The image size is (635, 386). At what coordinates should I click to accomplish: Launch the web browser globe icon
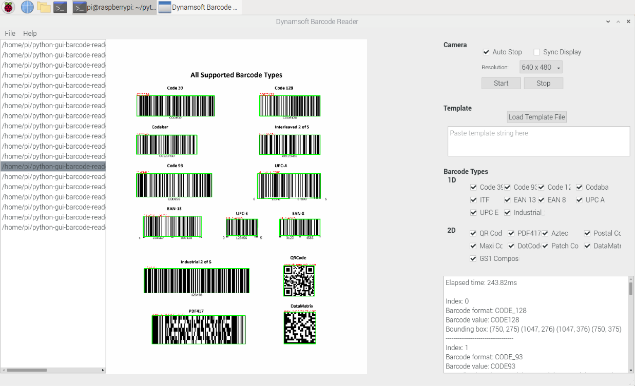pos(27,7)
